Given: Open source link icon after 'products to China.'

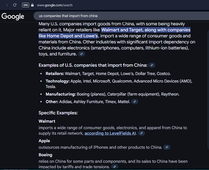Looking at the screenshot, I should pyautogui.click(x=167, y=147).
